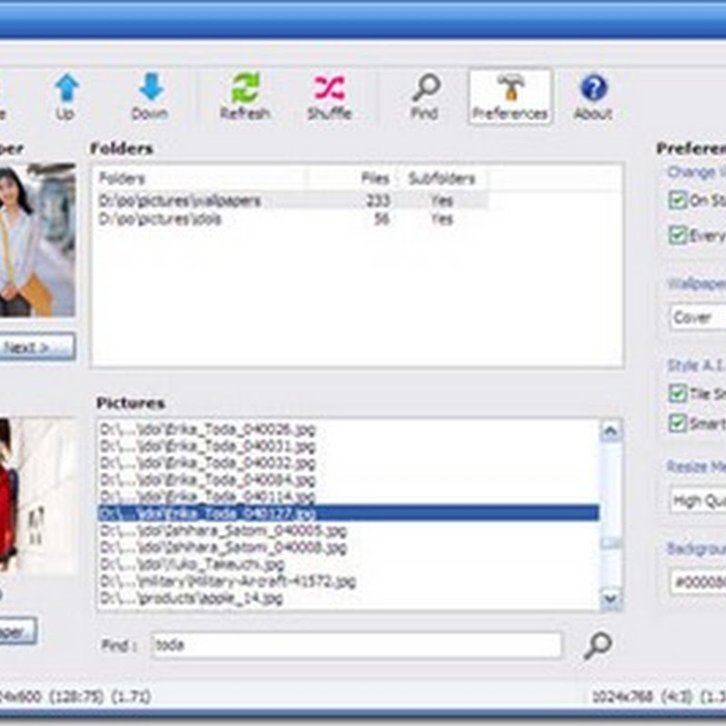Click the Files column header
The width and height of the screenshot is (726, 726).
pos(351,179)
